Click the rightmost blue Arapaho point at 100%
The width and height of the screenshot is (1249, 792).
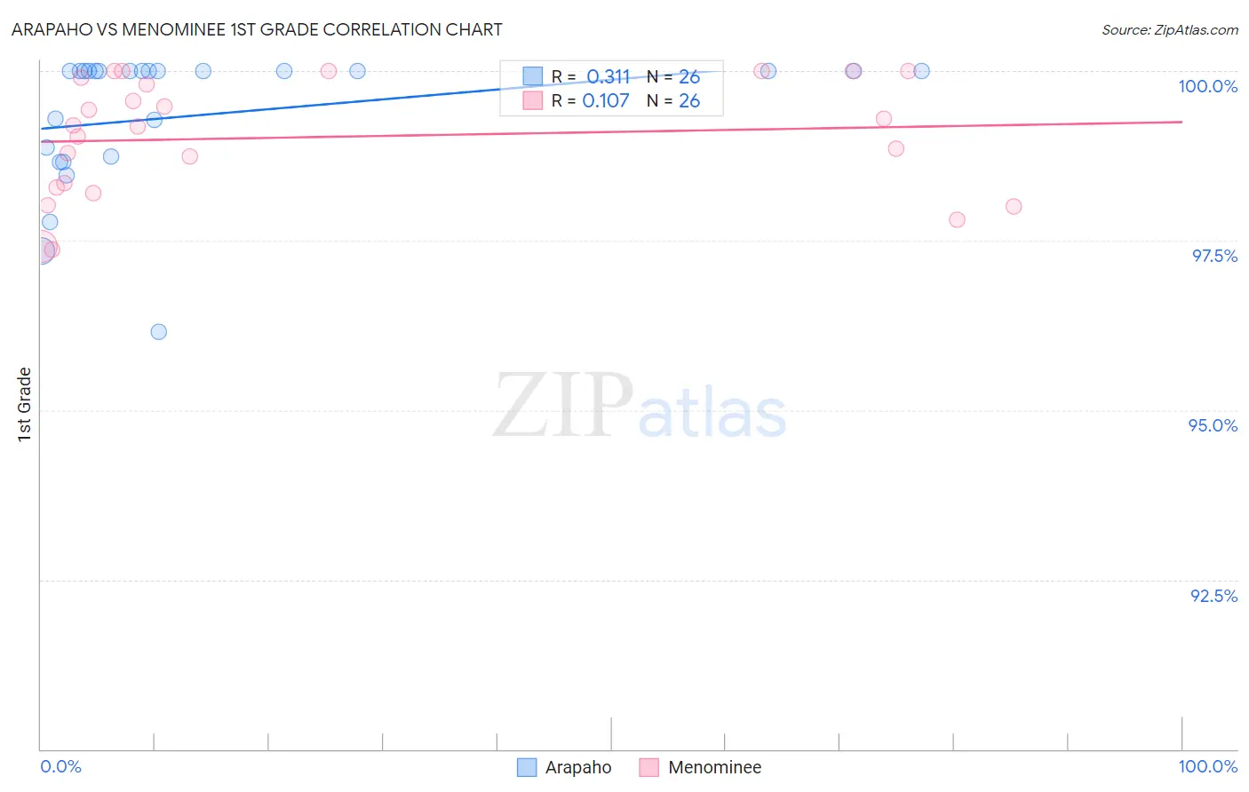[922, 71]
